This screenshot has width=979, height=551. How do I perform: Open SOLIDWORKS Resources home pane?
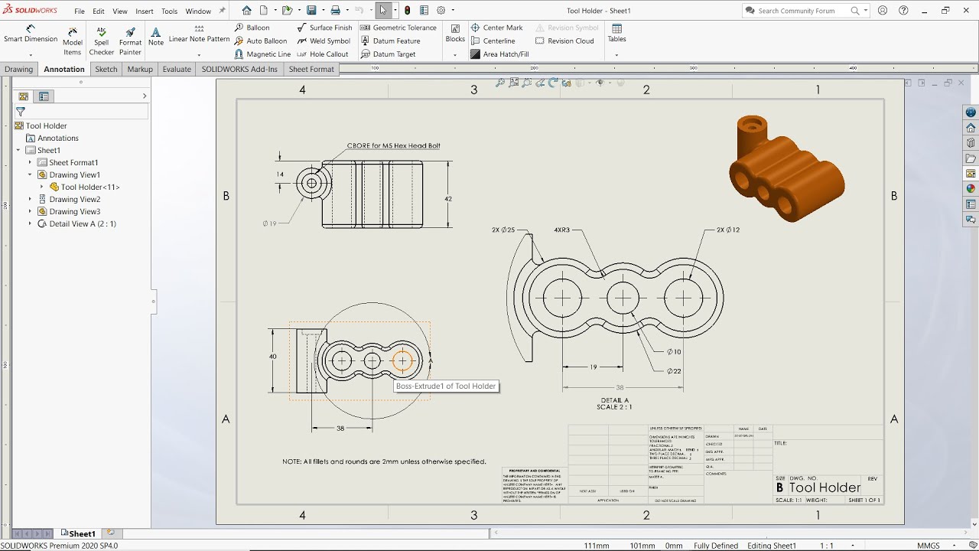point(971,128)
